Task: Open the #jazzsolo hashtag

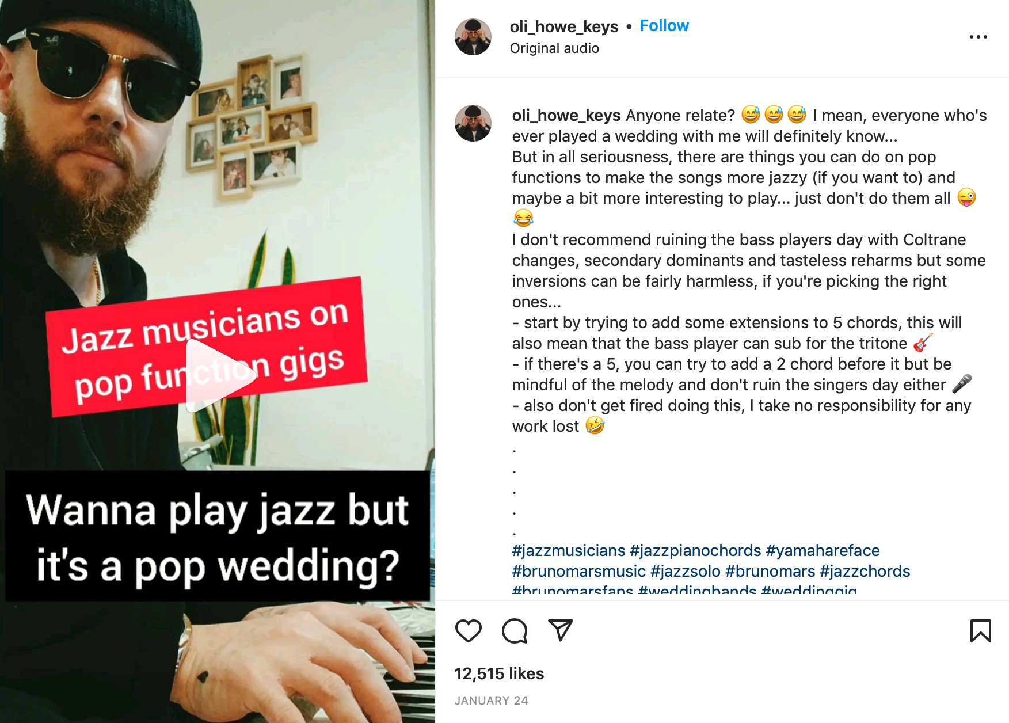Action: pyautogui.click(x=685, y=572)
